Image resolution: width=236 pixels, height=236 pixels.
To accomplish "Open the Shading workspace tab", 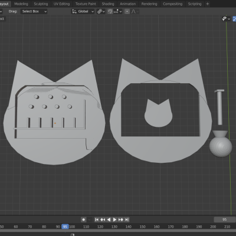I will coord(108,4).
